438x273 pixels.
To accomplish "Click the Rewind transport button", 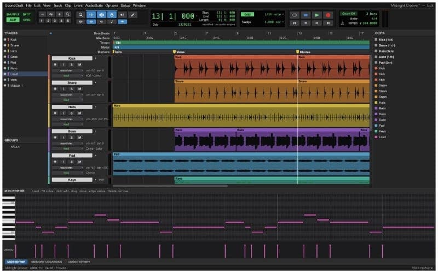I will (306, 23).
